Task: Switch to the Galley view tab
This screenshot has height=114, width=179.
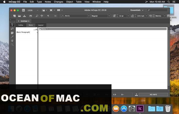Action: pyautogui.click(x=21, y=25)
